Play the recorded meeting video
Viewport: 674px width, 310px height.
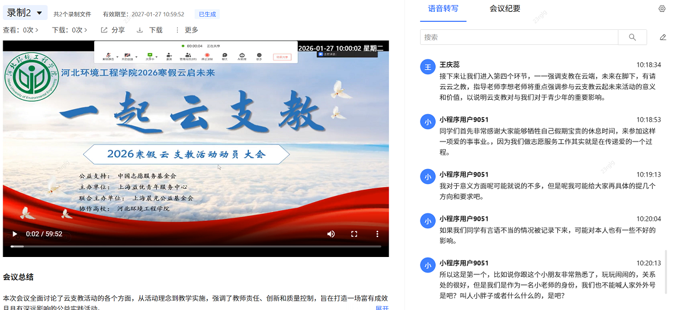click(14, 234)
